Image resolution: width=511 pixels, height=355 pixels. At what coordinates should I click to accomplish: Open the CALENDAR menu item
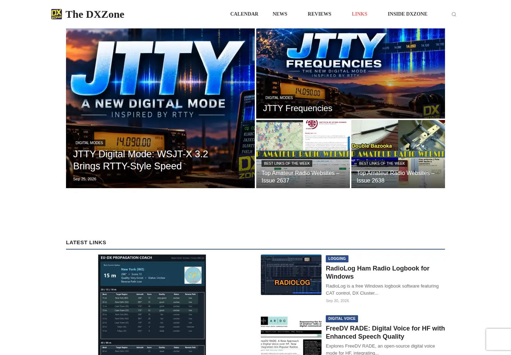pyautogui.click(x=244, y=14)
